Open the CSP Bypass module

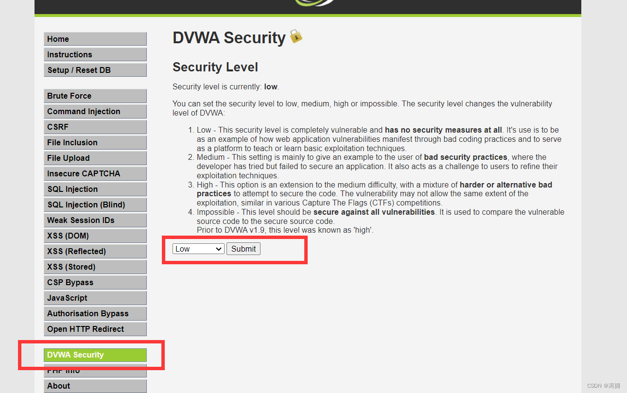tap(95, 282)
